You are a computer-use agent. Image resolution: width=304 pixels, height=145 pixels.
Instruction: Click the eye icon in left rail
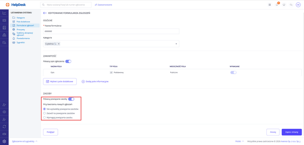[4, 112]
